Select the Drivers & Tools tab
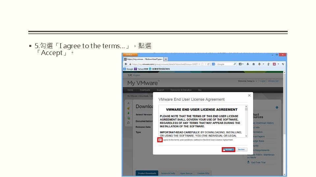316x177 pixels. coord(168,173)
